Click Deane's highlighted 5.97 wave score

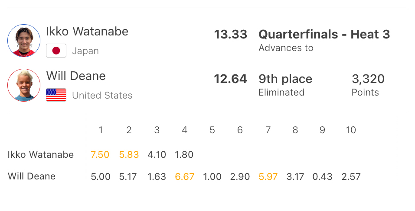pyautogui.click(x=268, y=177)
